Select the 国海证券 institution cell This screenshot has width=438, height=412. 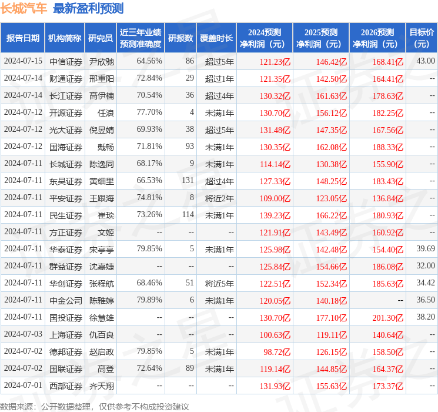coord(66,147)
